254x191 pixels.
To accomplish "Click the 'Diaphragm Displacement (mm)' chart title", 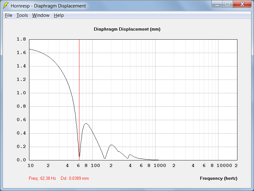I will point(127,29).
